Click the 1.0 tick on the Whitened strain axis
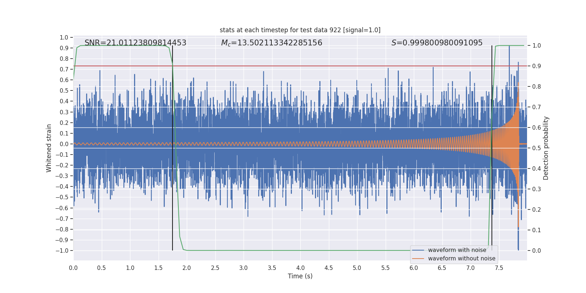 64,37
